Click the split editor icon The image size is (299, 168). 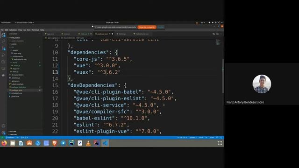pyautogui.click(x=217, y=34)
